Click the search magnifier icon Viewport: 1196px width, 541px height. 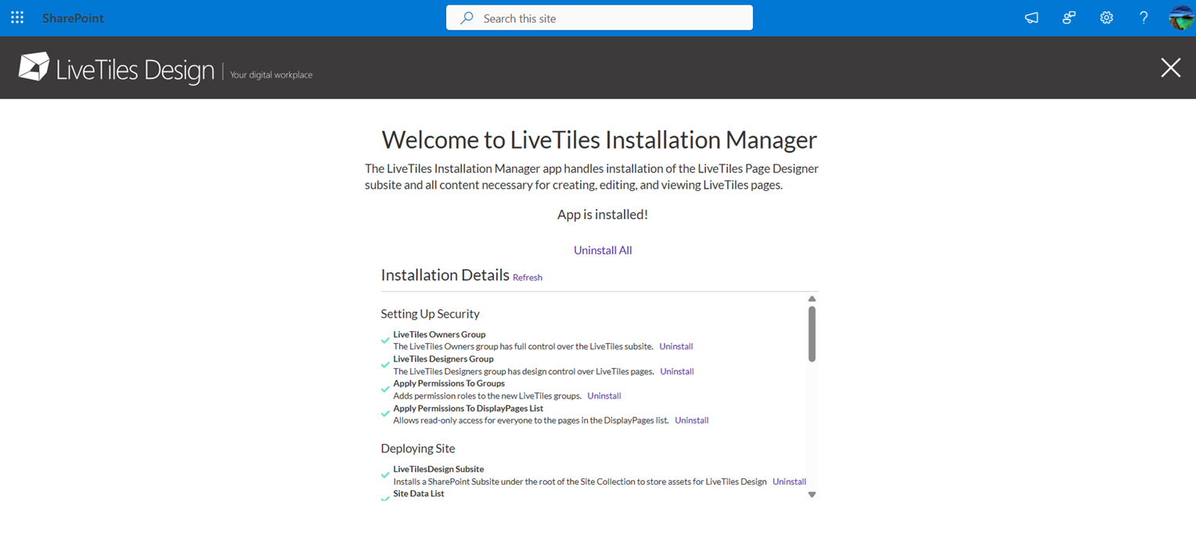(467, 18)
